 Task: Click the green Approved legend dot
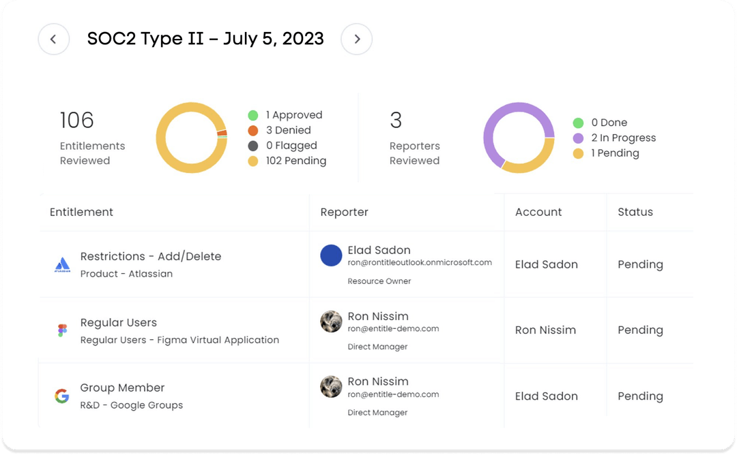(x=253, y=115)
